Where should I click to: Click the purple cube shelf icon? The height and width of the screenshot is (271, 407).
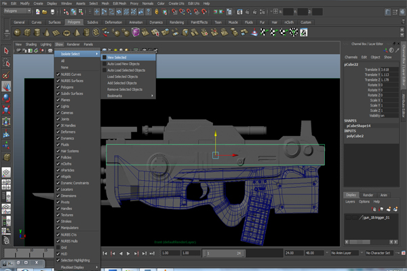click(x=136, y=33)
